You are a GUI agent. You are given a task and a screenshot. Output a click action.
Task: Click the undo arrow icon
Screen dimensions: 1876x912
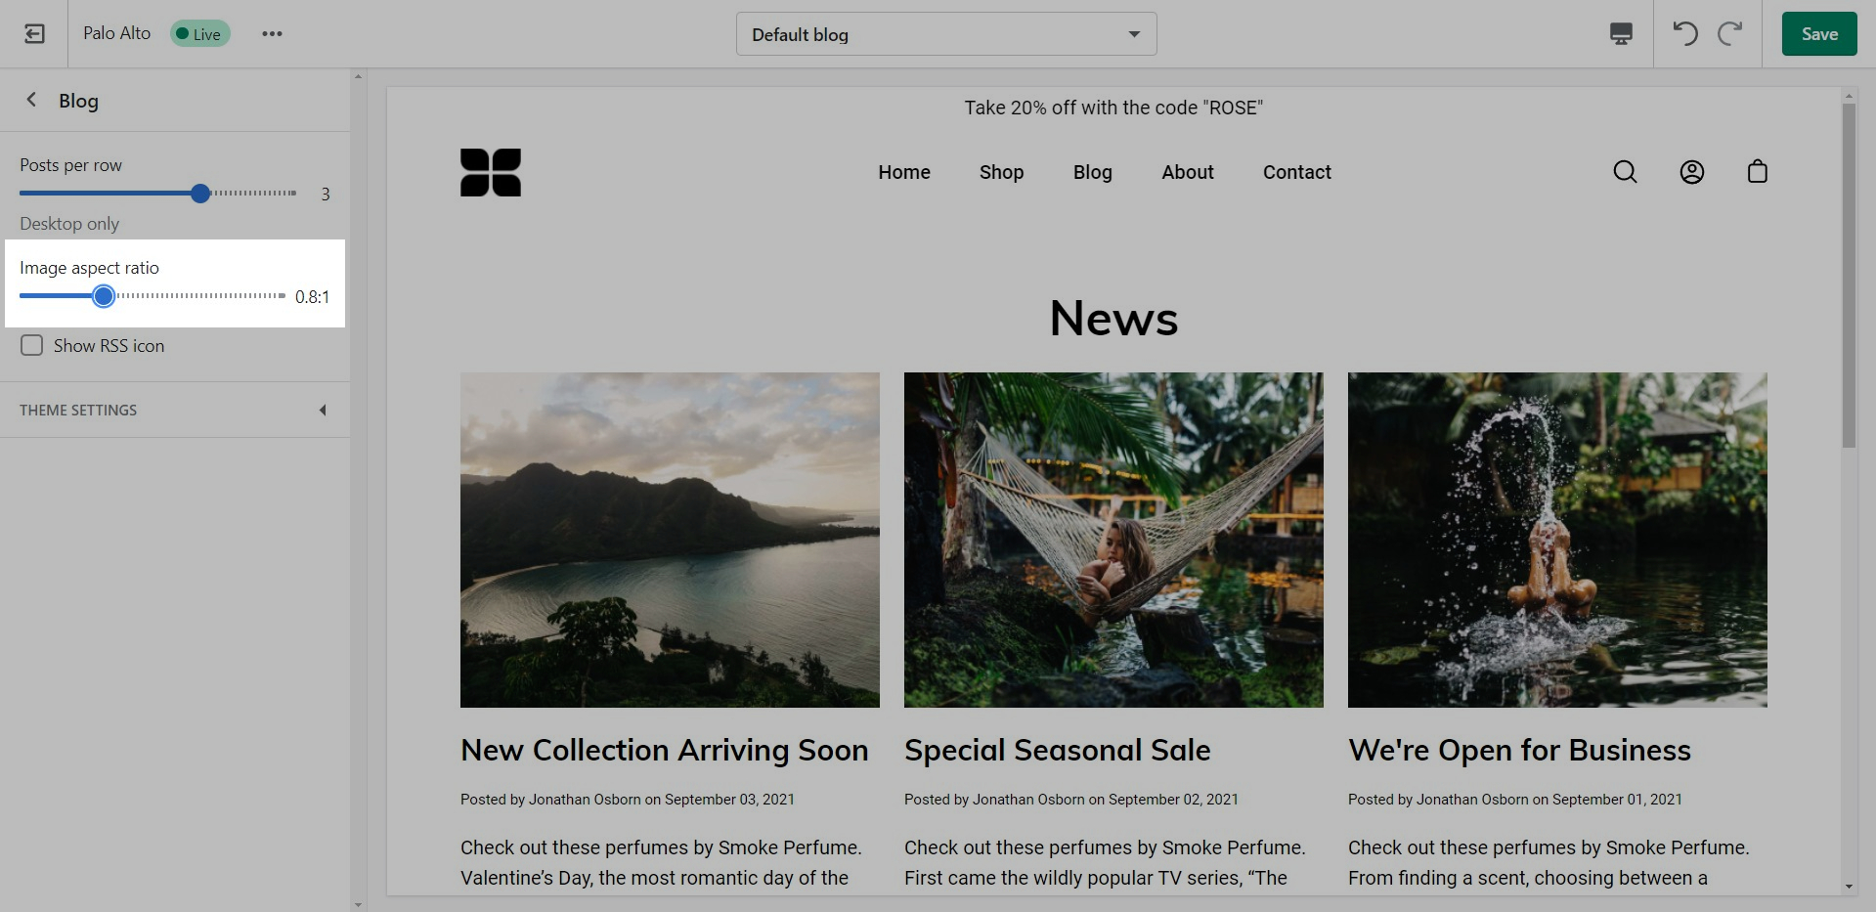[x=1684, y=34]
